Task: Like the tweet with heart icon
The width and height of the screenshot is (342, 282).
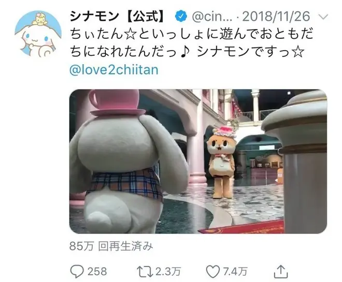Action: [x=212, y=271]
